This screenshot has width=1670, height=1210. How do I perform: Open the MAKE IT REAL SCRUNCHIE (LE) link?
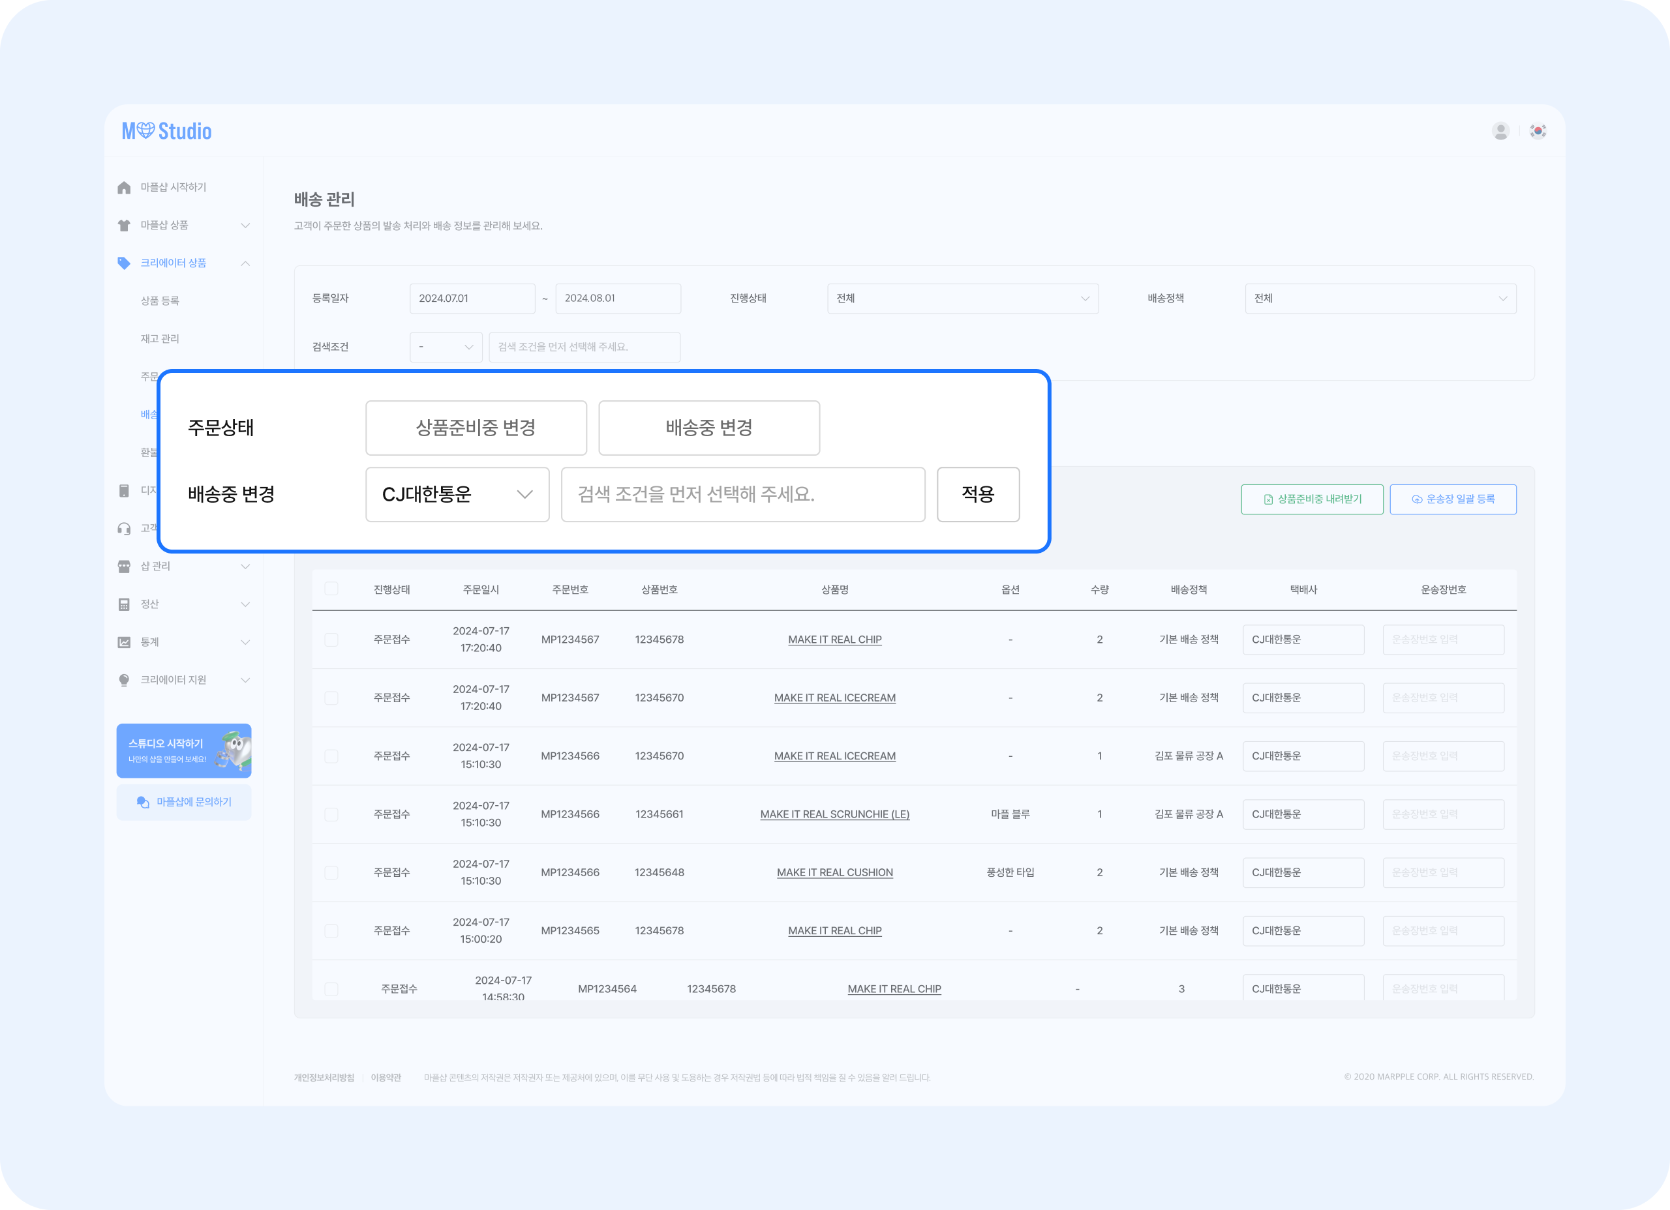(834, 815)
